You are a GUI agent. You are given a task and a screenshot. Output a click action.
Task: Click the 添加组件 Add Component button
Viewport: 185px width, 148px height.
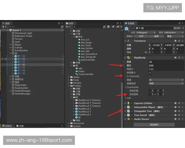[154, 125]
